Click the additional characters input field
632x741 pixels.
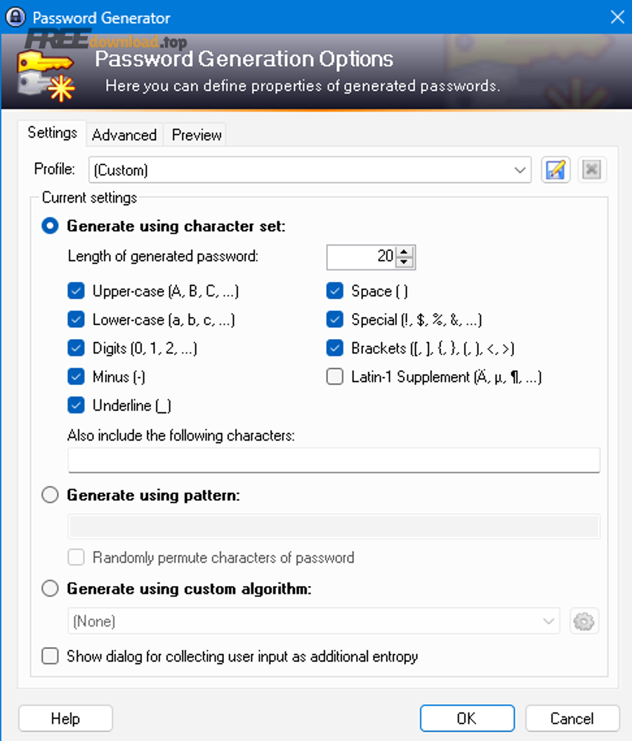point(334,460)
